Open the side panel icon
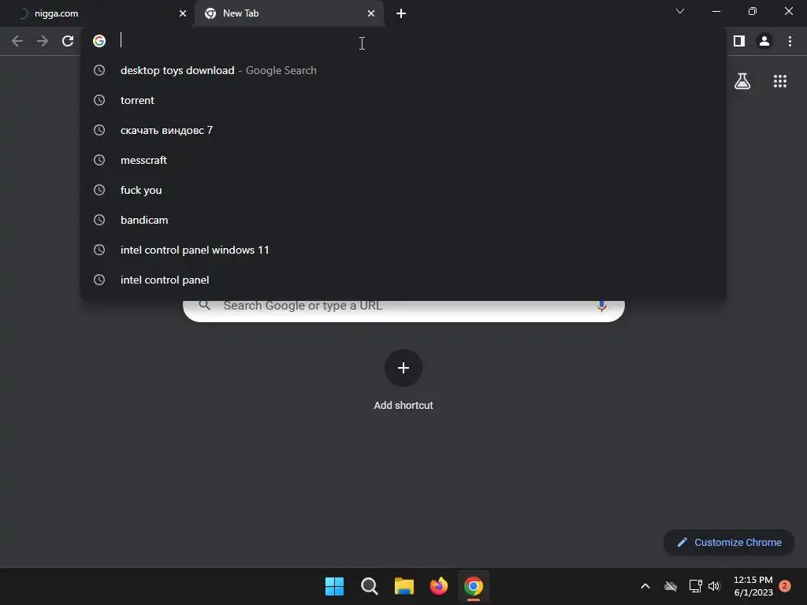Image resolution: width=807 pixels, height=605 pixels. point(739,41)
